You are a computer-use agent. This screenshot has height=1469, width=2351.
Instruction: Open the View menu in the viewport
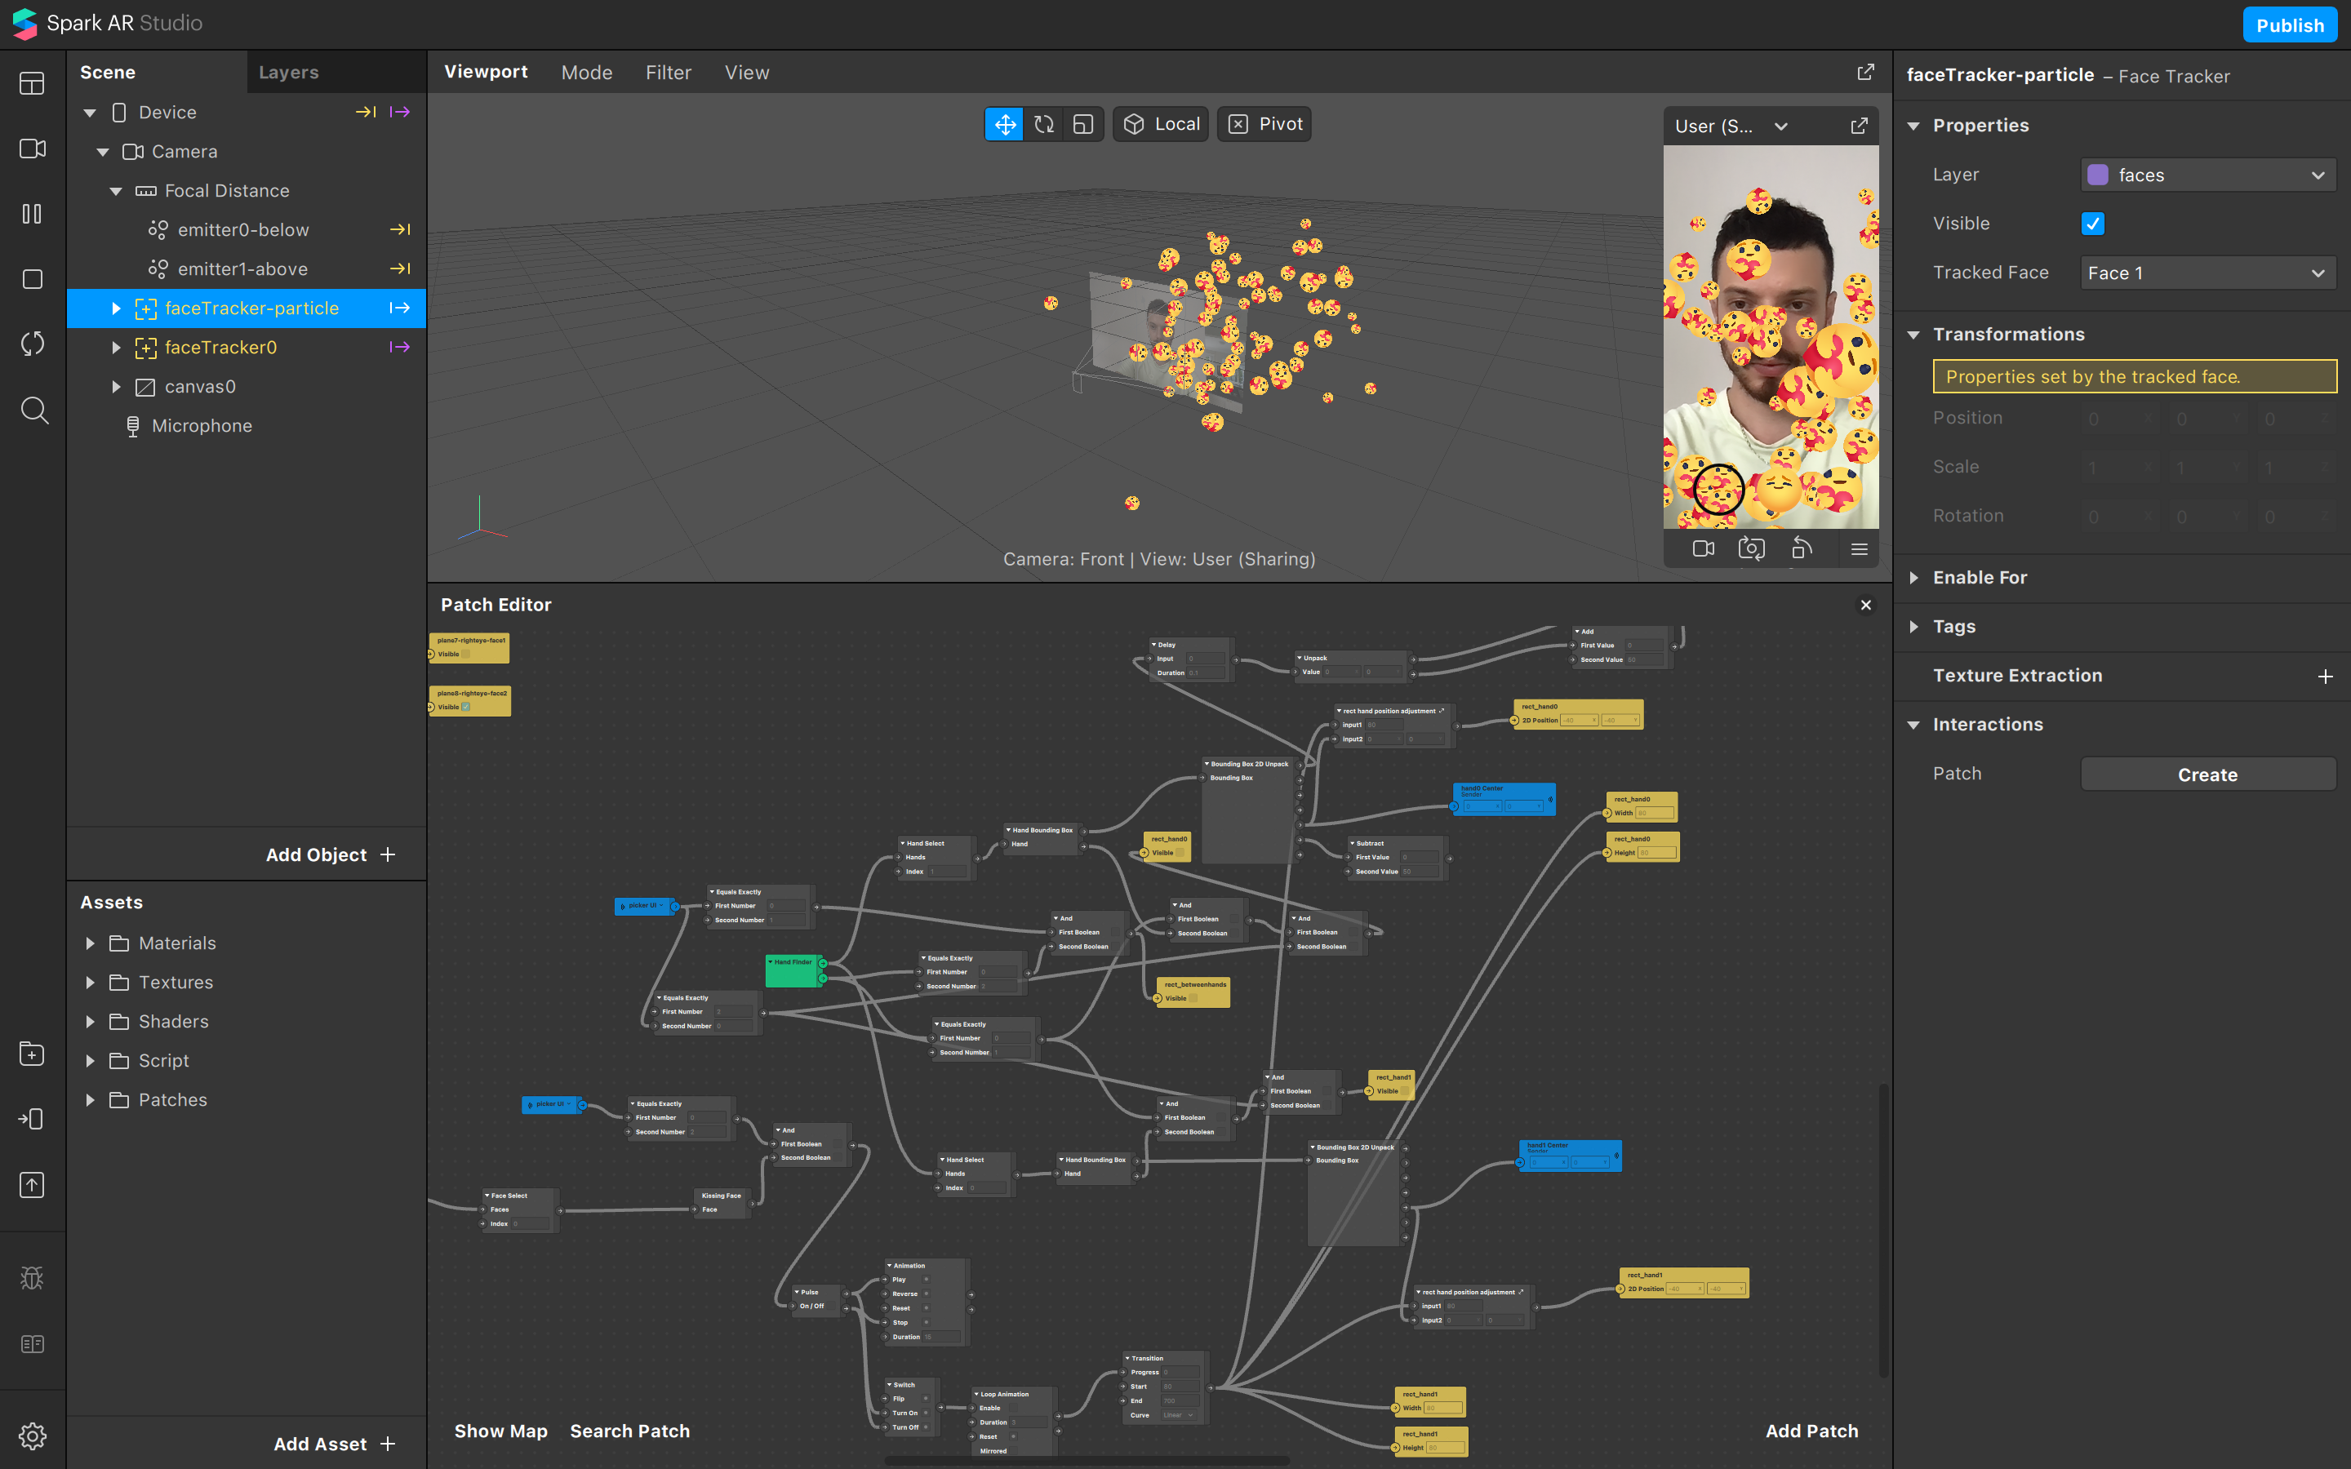pyautogui.click(x=747, y=73)
